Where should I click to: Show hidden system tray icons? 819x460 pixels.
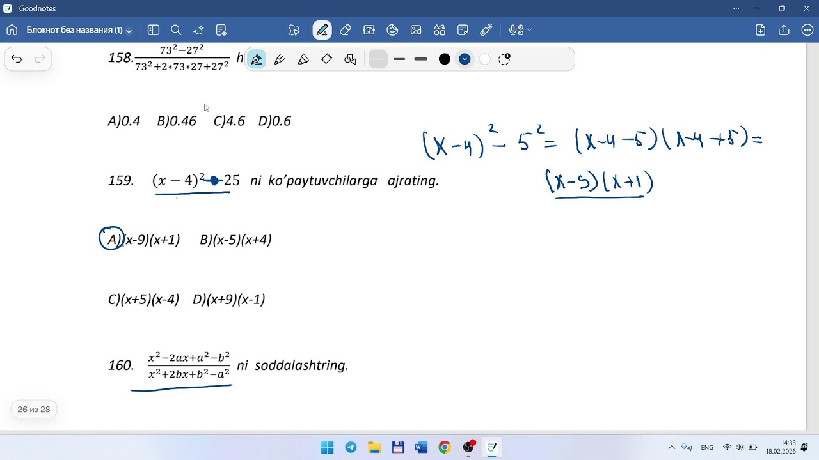(x=671, y=447)
